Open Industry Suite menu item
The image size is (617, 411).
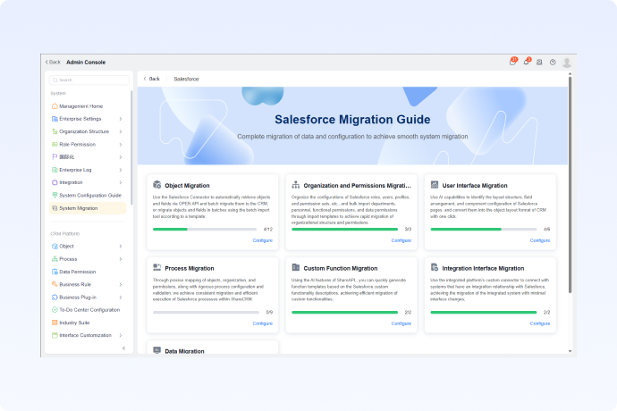click(88, 323)
